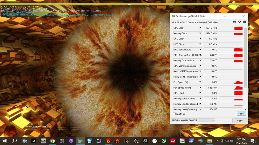Expand the GPU Load sensor dropdown
This screenshot has width=259, height=145.
click(200, 93)
